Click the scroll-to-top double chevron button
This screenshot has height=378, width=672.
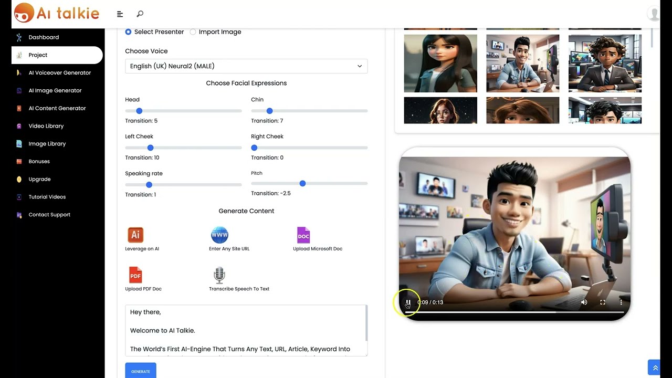pos(654,368)
